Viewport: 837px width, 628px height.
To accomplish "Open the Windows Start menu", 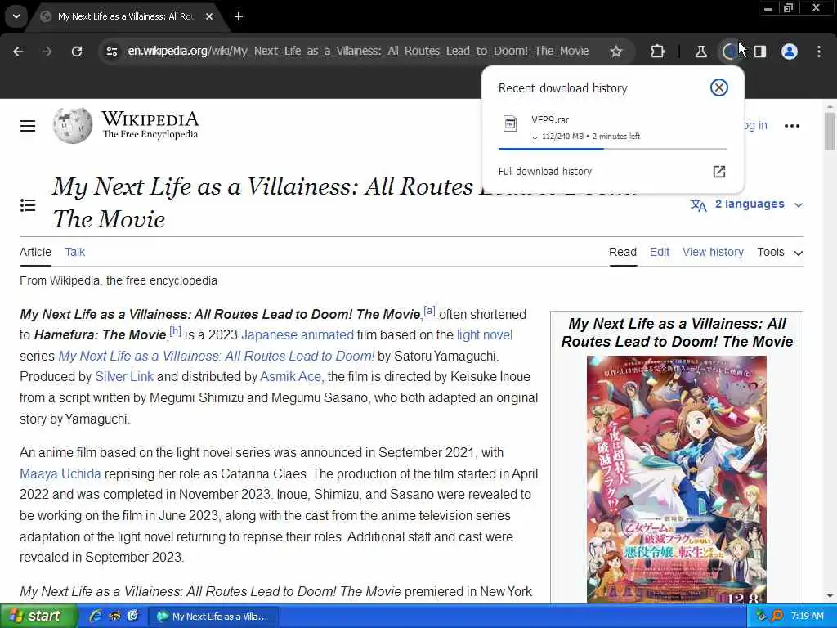I will (38, 617).
